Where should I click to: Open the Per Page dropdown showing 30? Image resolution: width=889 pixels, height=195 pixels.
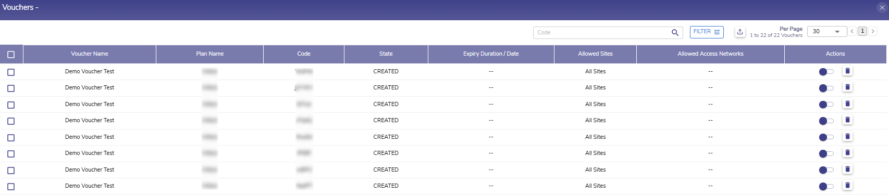click(826, 32)
